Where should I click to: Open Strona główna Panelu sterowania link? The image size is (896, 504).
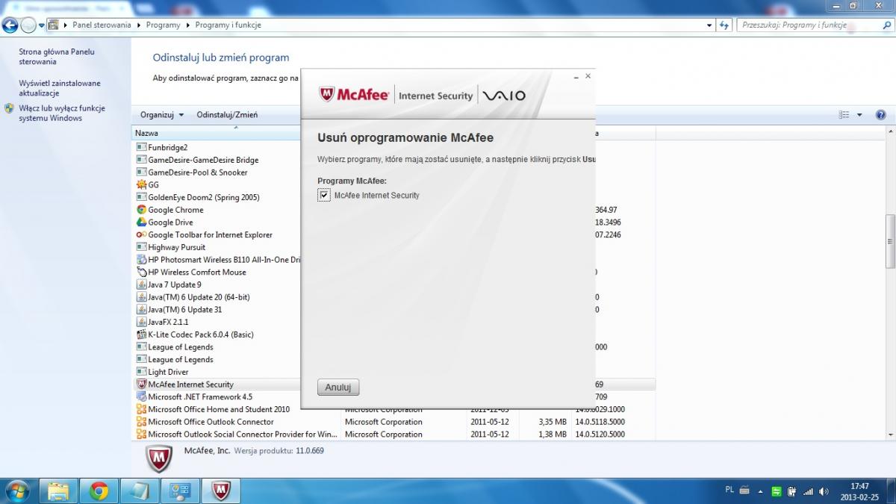57,57
